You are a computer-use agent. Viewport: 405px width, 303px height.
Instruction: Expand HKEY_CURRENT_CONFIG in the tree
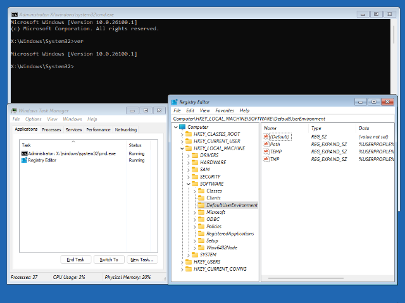coord(182,270)
